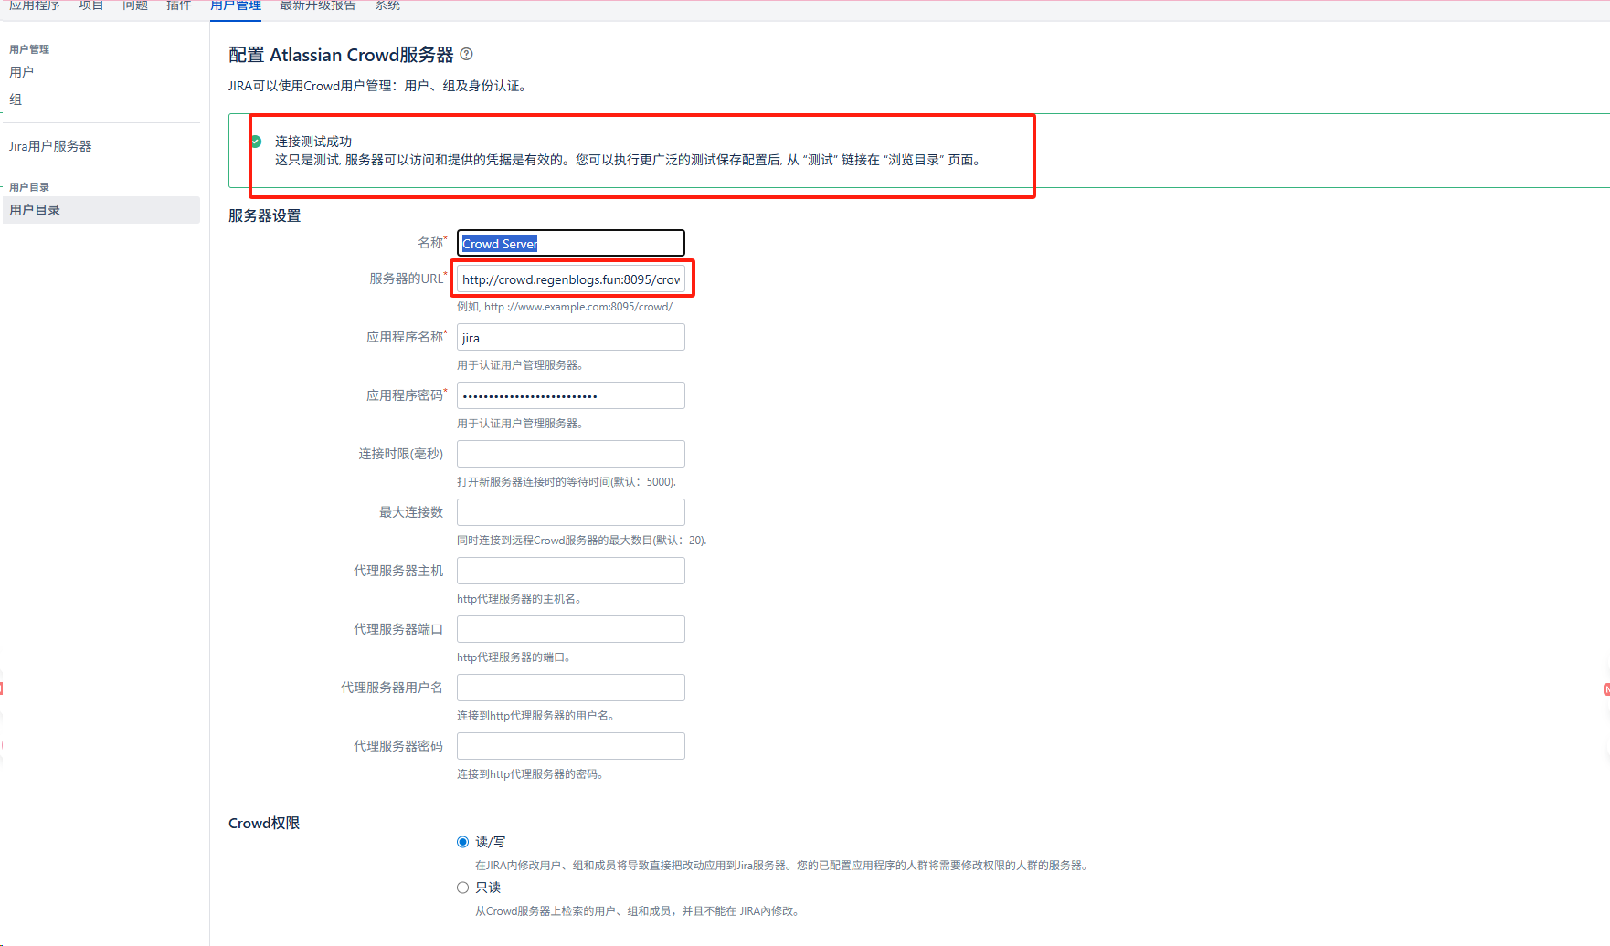1610x946 pixels.
Task: Click the 代理服务器主机 input field
Action: (571, 571)
